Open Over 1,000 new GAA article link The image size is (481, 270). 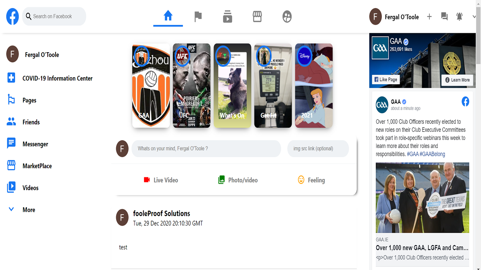tap(422, 248)
